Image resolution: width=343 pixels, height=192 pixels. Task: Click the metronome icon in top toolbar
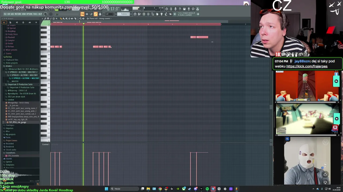click(82, 9)
